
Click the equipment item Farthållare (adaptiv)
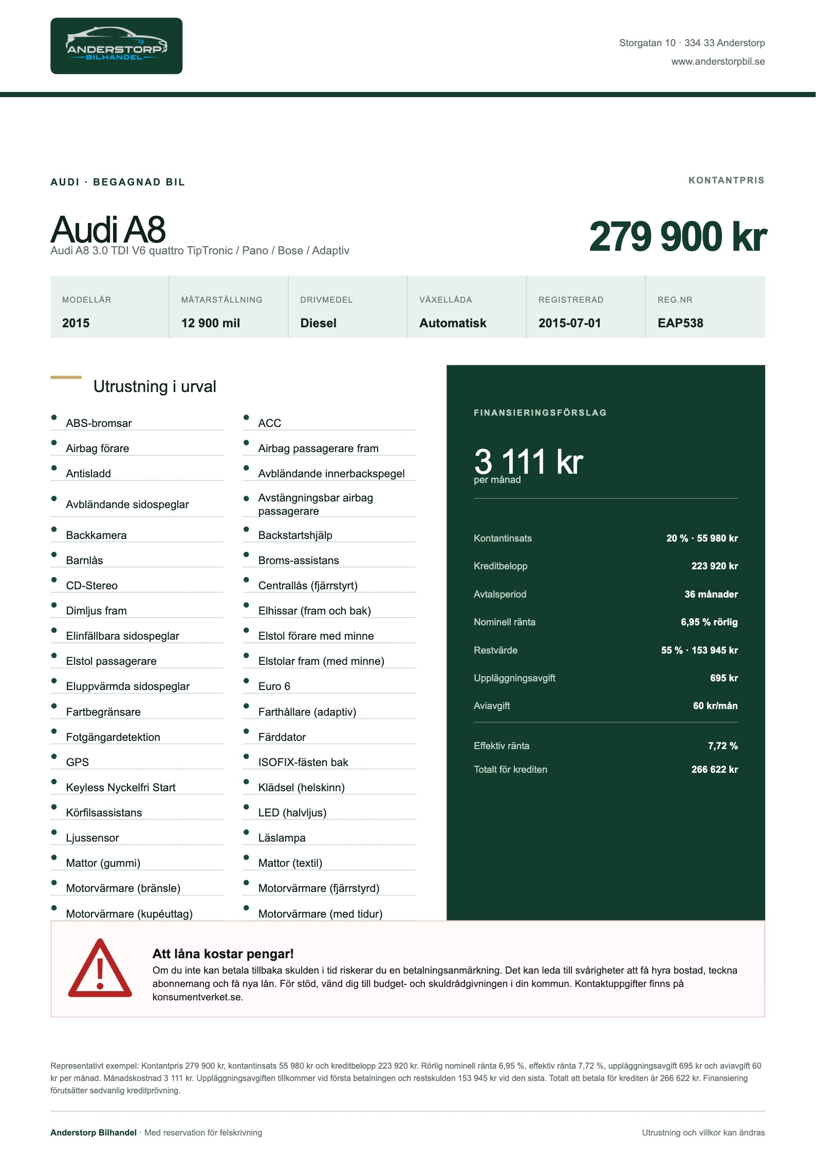point(307,712)
